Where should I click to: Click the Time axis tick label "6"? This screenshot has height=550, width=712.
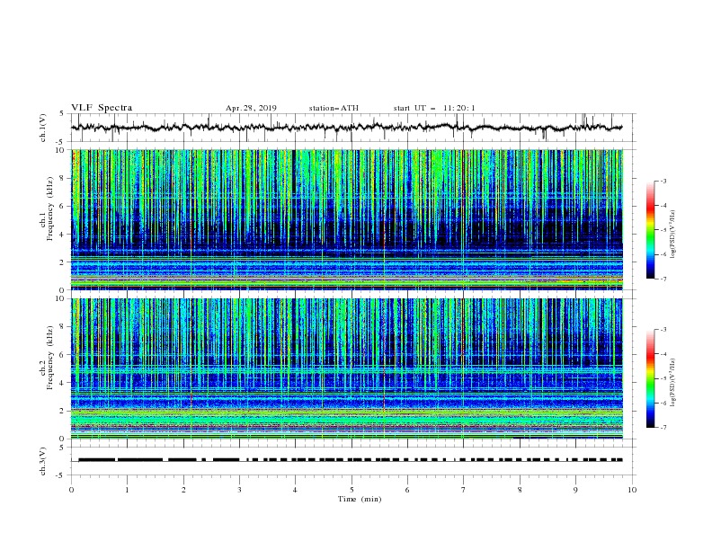(407, 490)
